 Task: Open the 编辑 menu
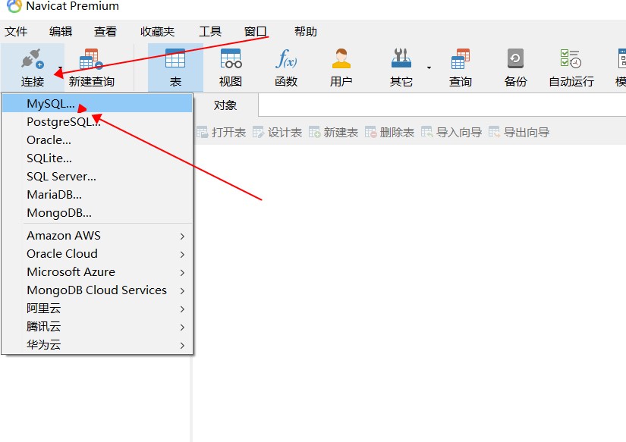[x=61, y=32]
